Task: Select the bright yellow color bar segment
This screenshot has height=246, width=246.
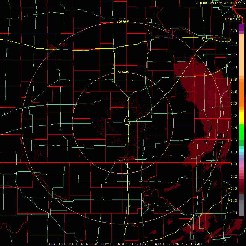Action: click(x=241, y=117)
